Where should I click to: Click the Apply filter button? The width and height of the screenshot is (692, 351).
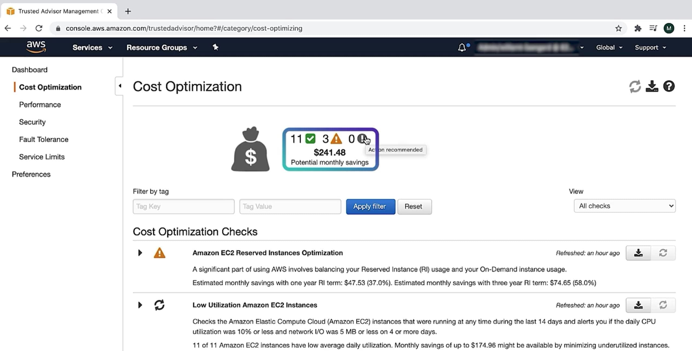click(370, 207)
